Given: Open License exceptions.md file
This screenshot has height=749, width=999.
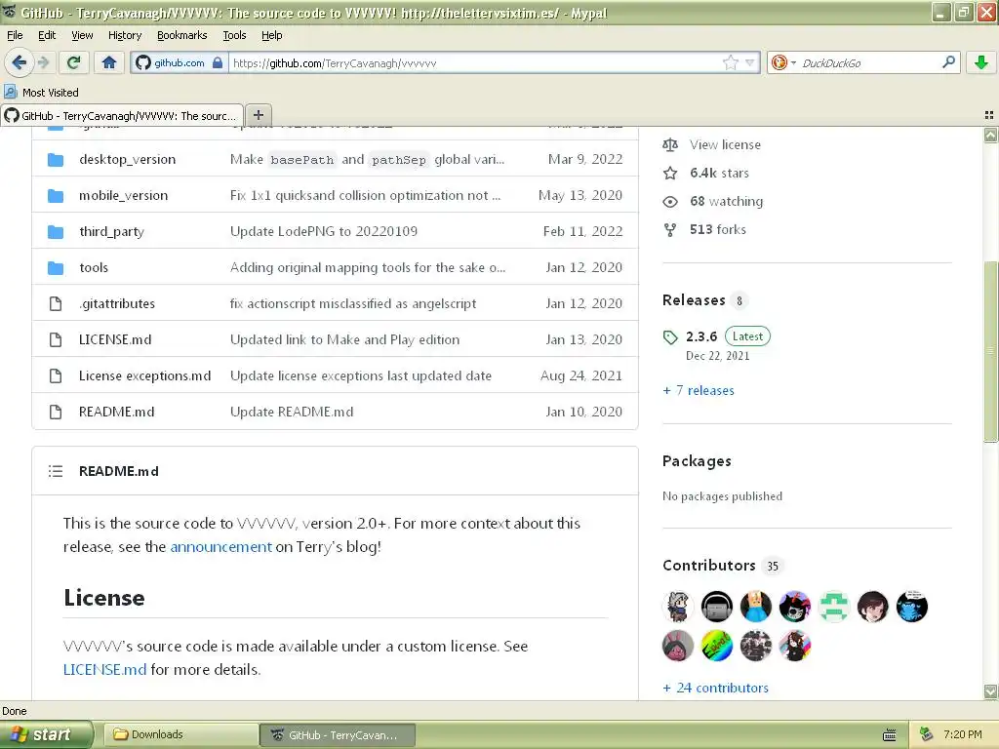Looking at the screenshot, I should [144, 375].
